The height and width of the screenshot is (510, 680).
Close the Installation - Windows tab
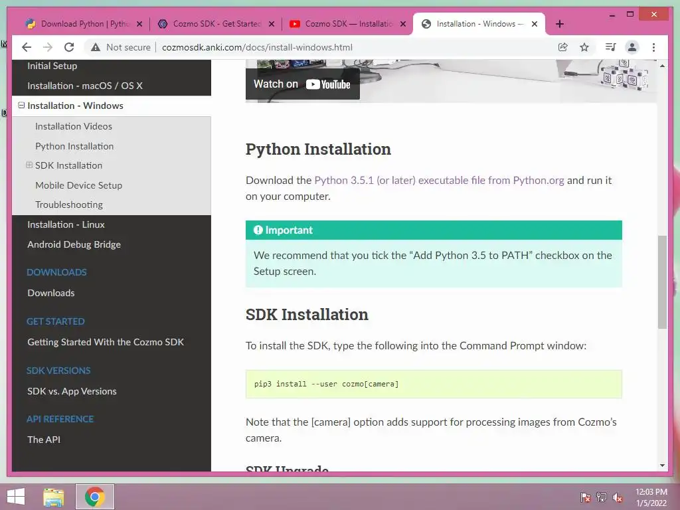pyautogui.click(x=535, y=24)
